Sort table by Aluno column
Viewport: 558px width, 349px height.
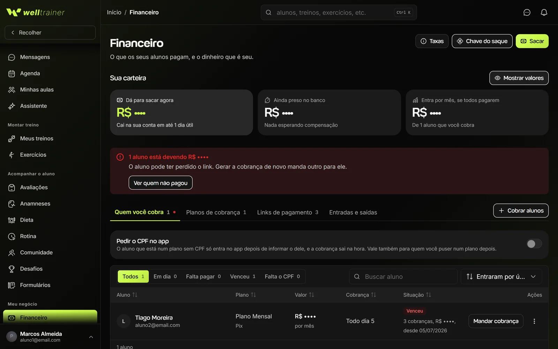[x=127, y=295]
